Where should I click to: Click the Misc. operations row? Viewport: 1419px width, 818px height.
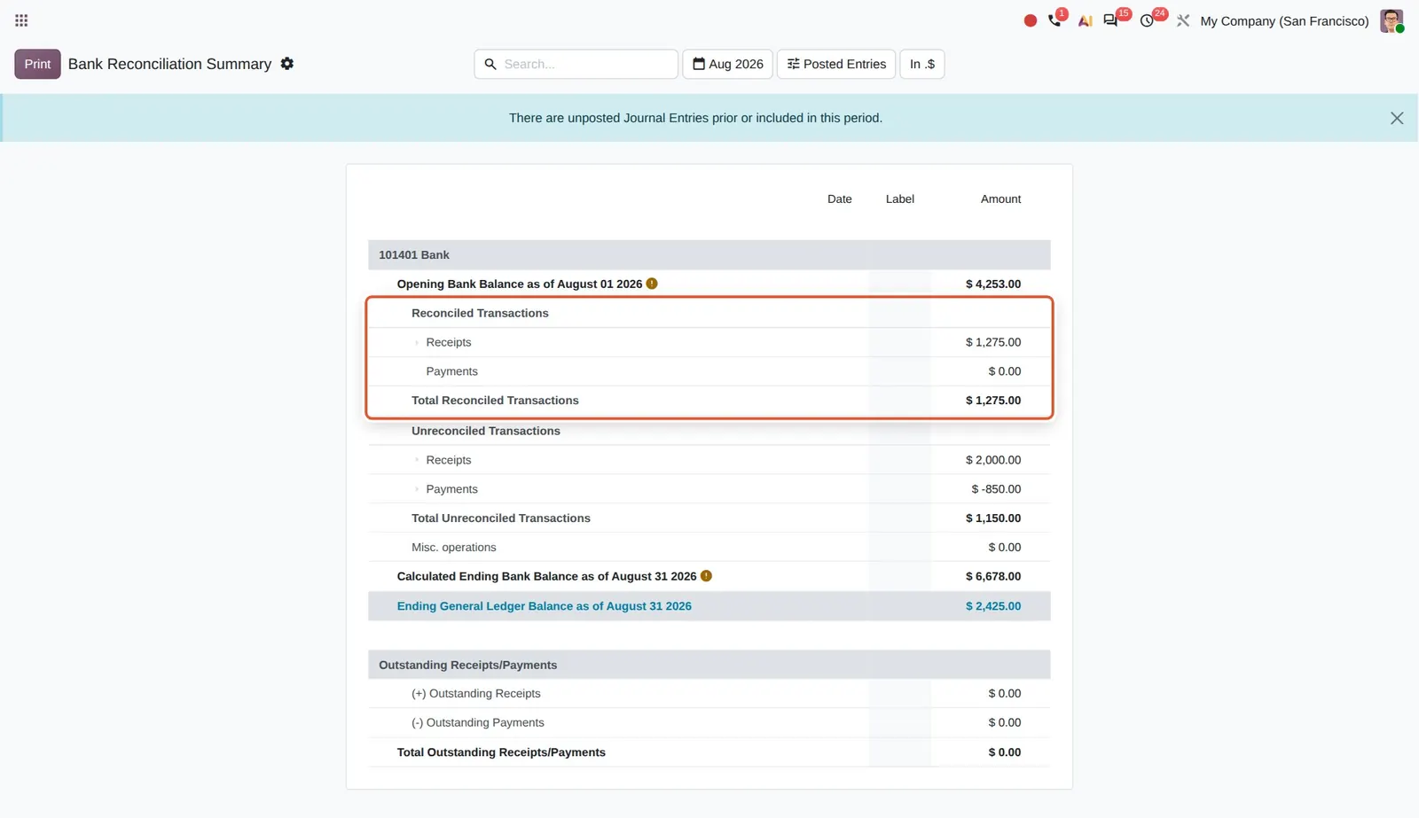click(709, 548)
